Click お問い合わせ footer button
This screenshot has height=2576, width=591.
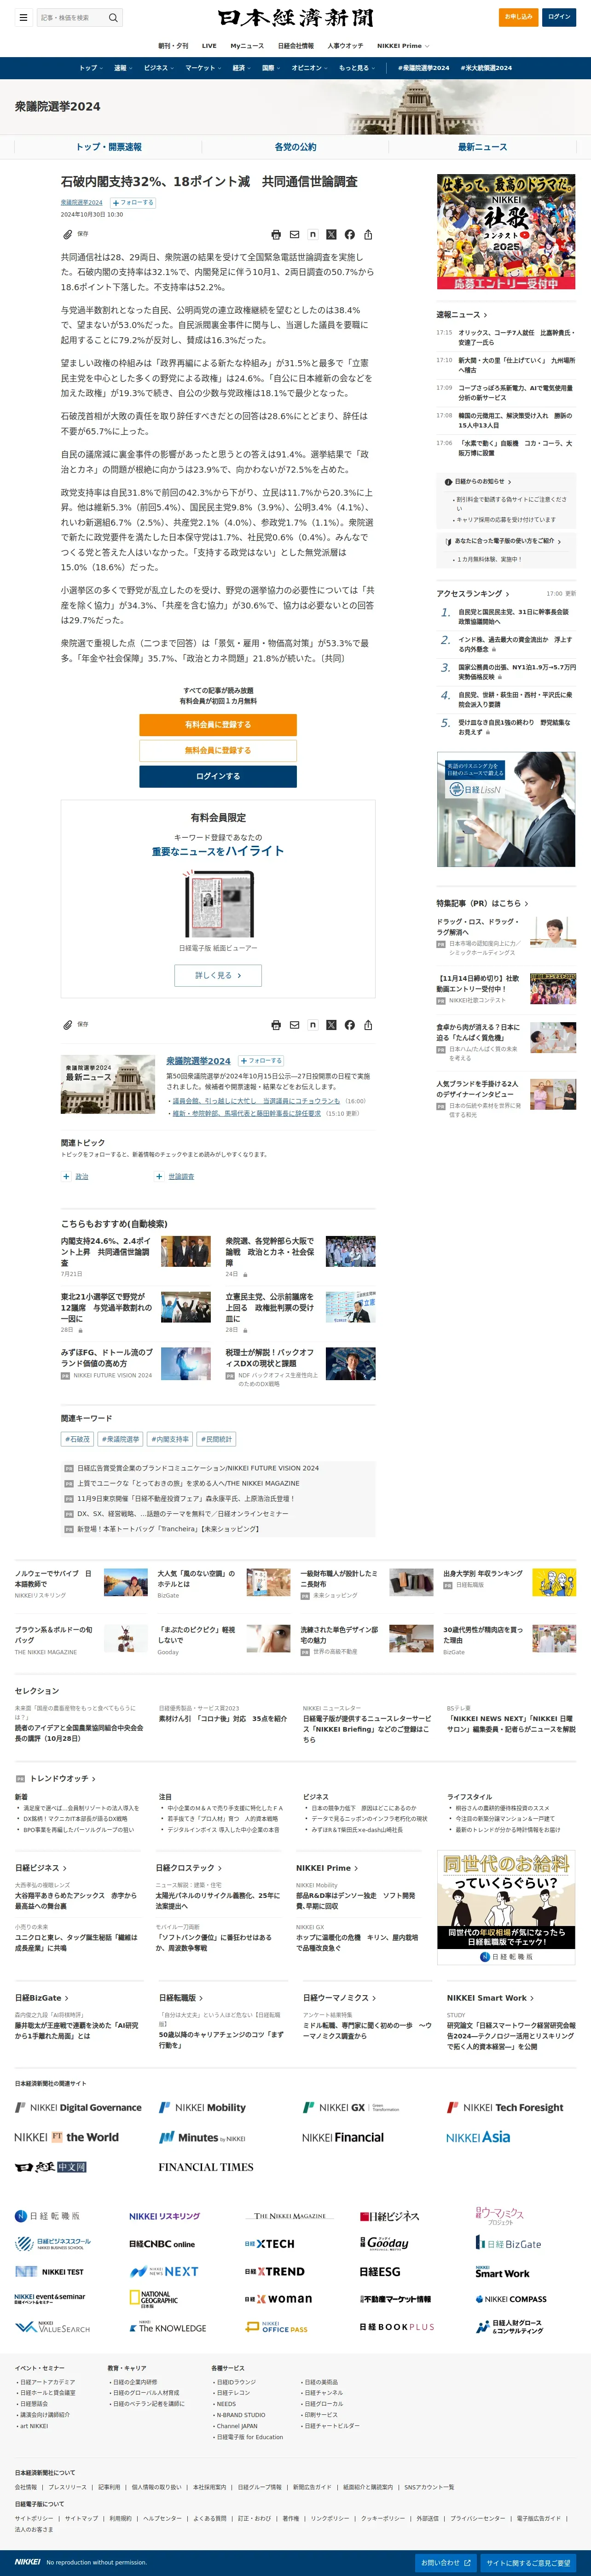[446, 2562]
